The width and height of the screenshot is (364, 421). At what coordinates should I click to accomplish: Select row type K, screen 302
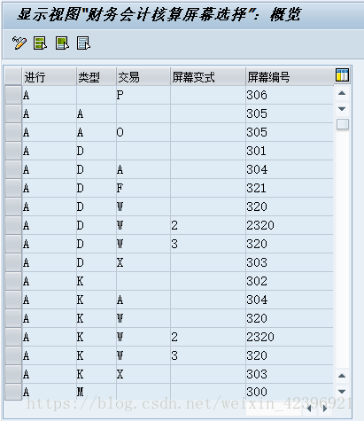click(x=13, y=281)
